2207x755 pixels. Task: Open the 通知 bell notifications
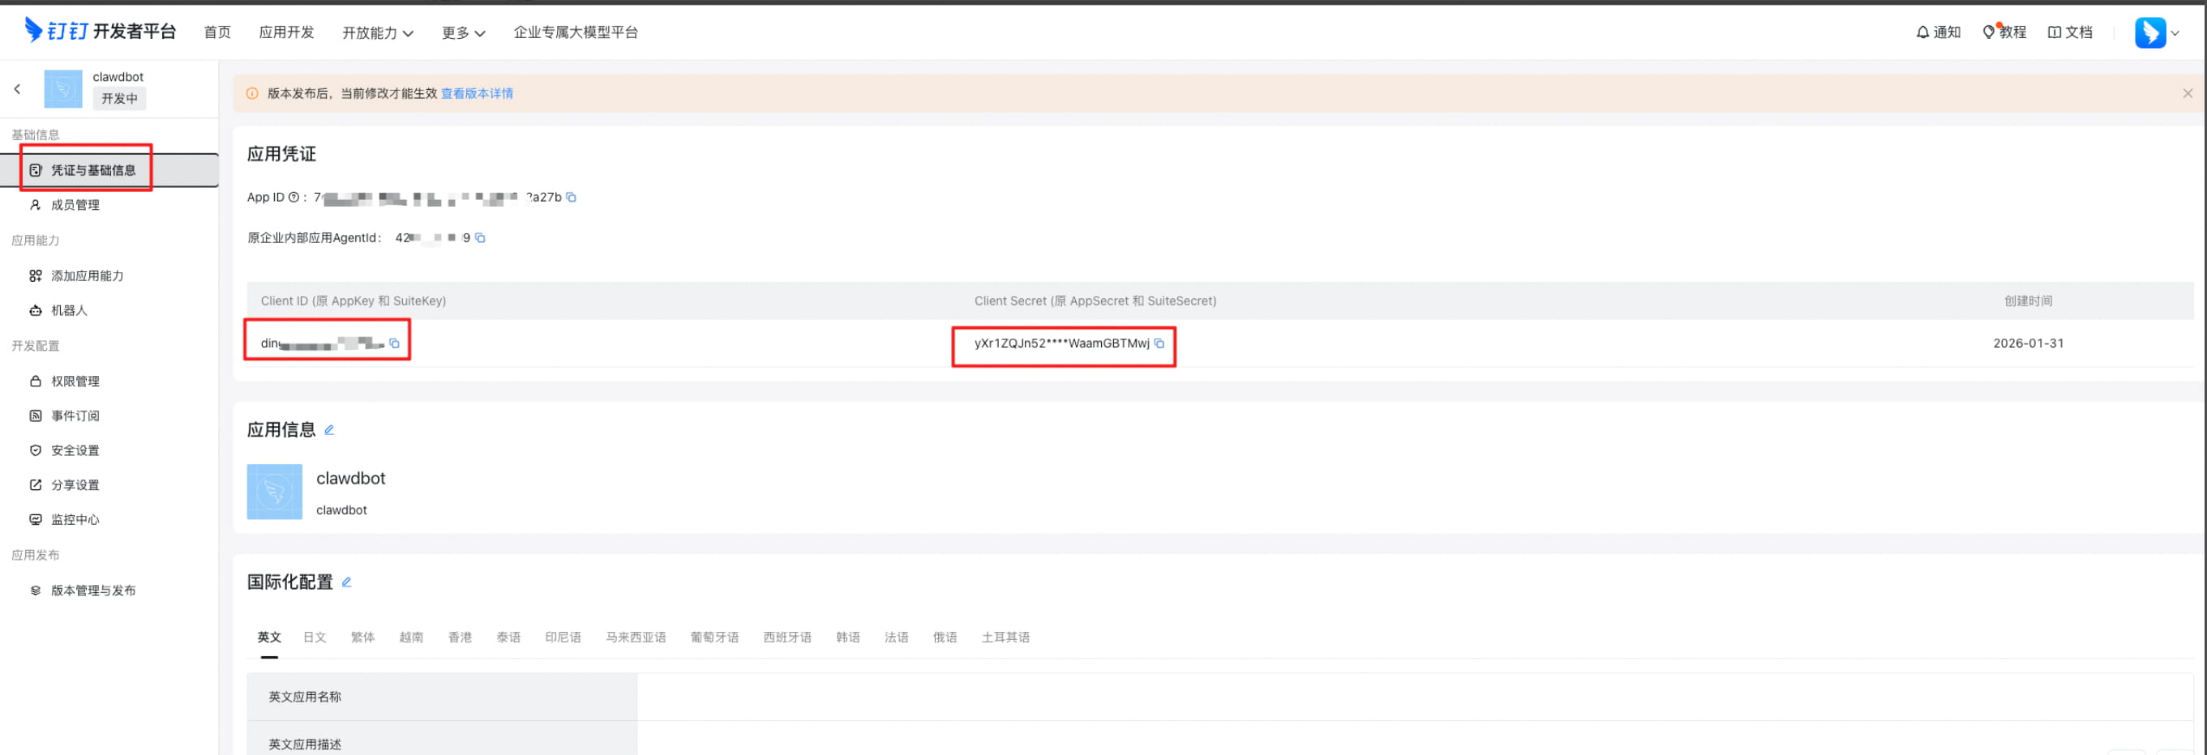[x=1938, y=32]
